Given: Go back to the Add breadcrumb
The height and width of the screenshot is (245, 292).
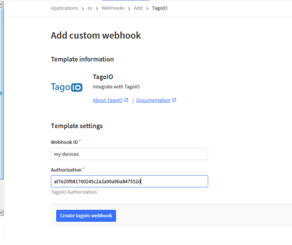Looking at the screenshot, I should click(138, 8).
